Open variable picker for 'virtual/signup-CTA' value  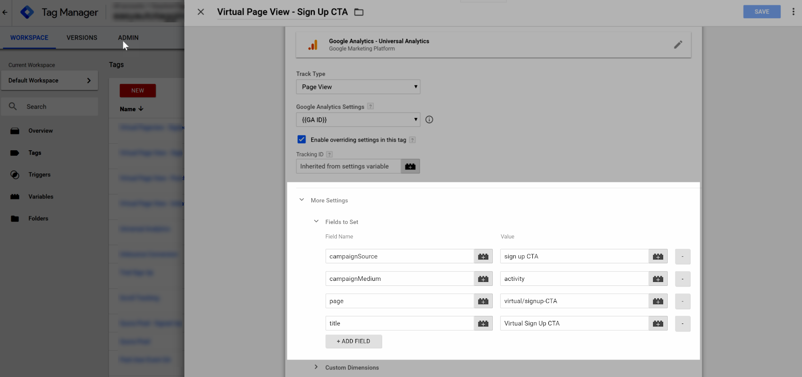(658, 301)
